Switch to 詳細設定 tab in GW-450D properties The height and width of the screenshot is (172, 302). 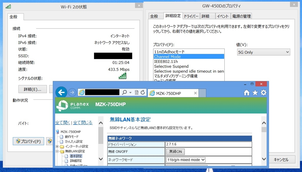[x=173, y=16]
